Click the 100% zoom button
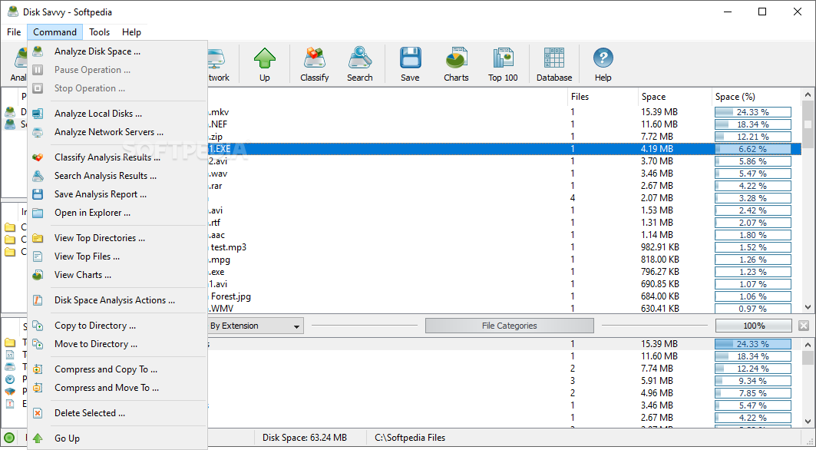816x450 pixels. coord(754,326)
